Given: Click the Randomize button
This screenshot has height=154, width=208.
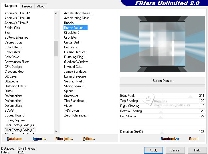Looking at the screenshot, I should (x=170, y=139).
